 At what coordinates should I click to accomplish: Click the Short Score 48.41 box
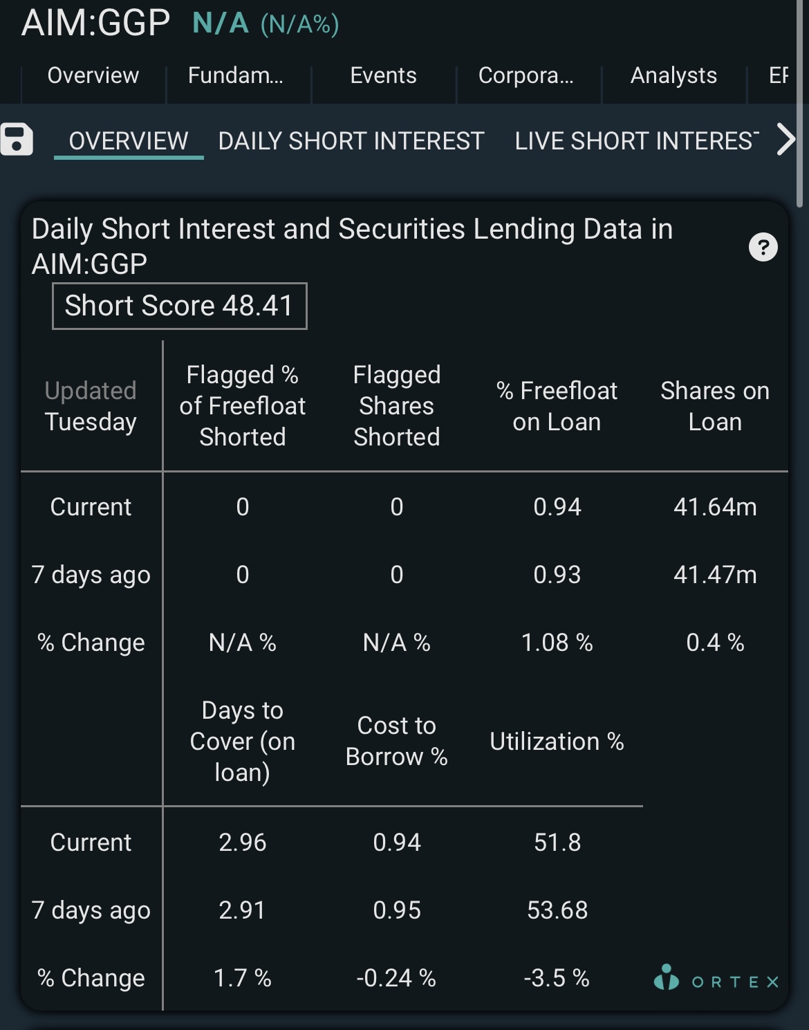180,306
